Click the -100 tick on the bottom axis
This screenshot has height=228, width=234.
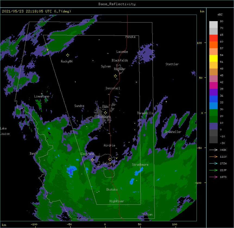[x=34, y=224]
